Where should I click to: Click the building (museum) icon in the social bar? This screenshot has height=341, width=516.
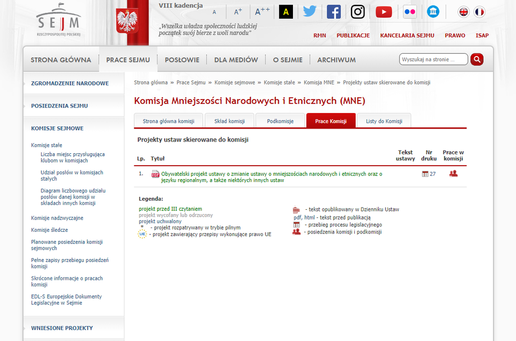(433, 11)
